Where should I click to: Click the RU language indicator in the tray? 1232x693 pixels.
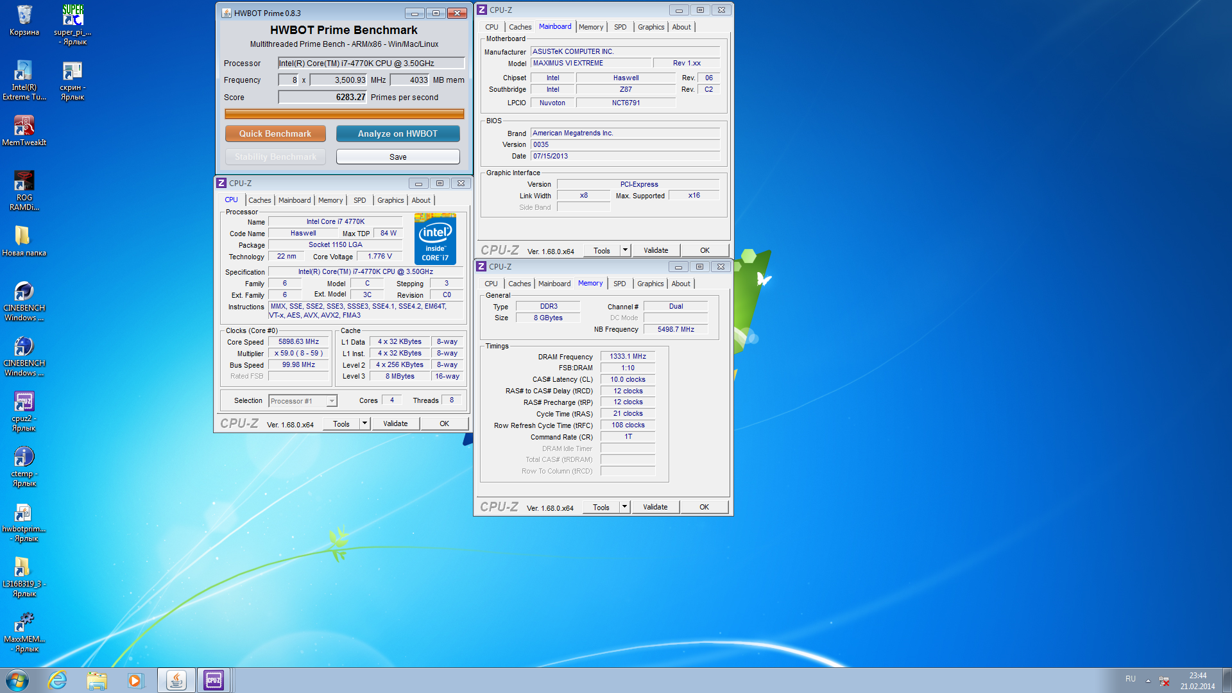tap(1131, 679)
